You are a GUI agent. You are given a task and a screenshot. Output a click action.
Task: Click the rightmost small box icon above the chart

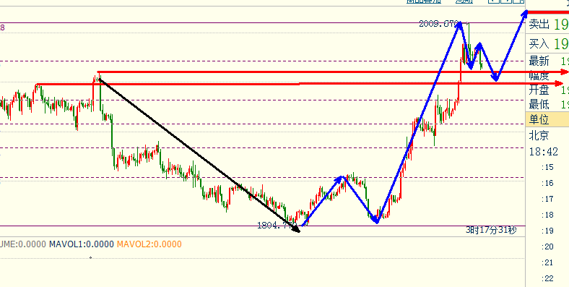pyautogui.click(x=518, y=1)
